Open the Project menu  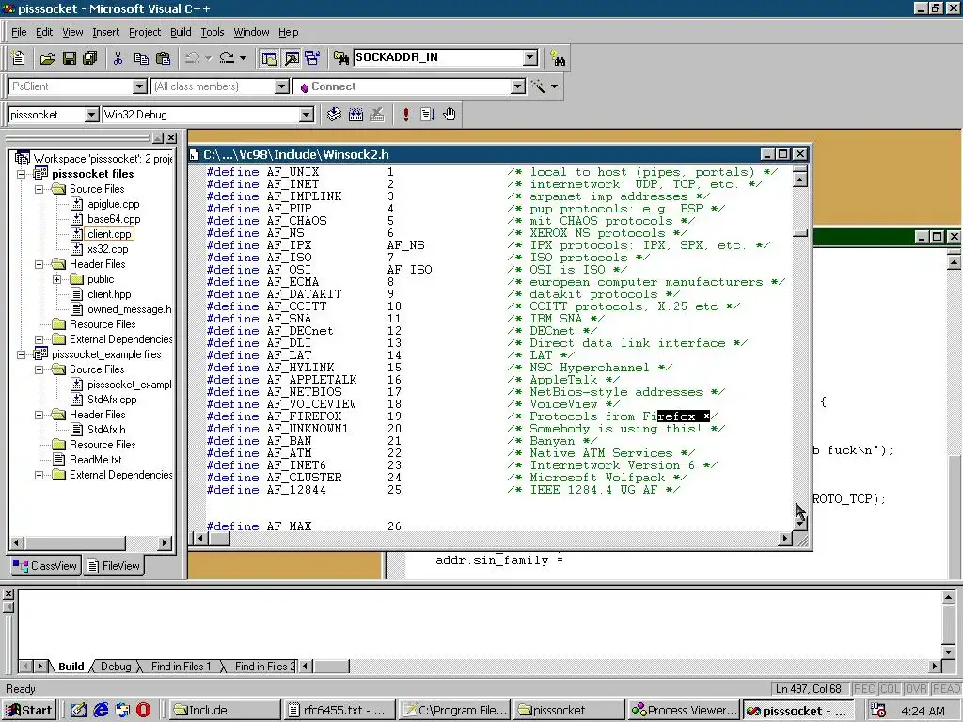(144, 32)
